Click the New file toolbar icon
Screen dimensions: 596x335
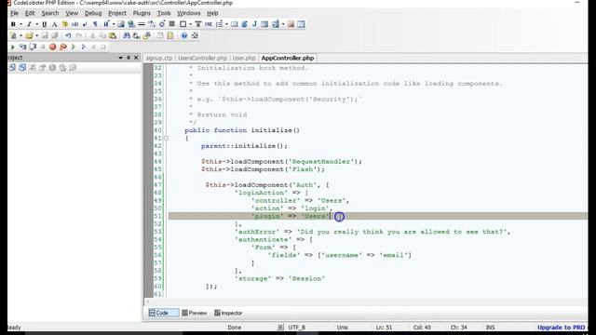point(13,35)
